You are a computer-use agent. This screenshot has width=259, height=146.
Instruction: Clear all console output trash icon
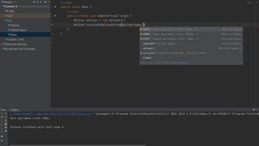(6, 131)
